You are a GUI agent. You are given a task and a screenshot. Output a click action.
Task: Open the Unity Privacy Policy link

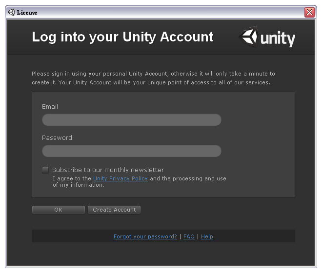click(121, 178)
